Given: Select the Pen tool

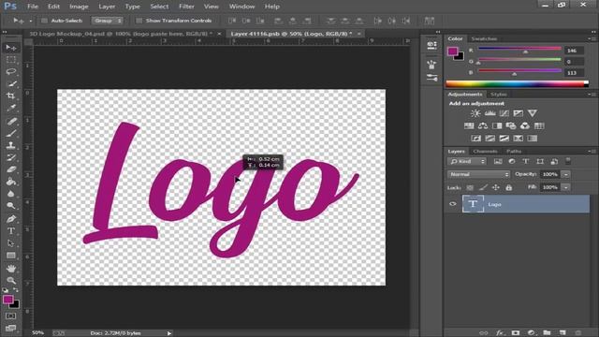Looking at the screenshot, I should pos(10,219).
